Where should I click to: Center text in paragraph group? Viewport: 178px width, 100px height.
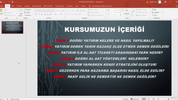70,14
